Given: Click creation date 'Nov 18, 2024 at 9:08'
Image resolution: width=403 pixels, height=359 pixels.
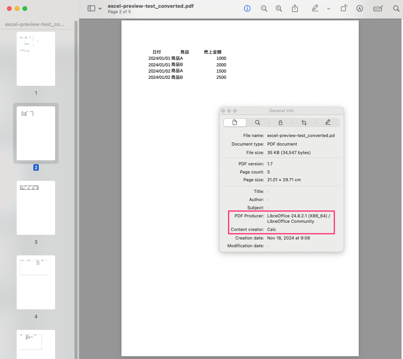Looking at the screenshot, I should coord(288,238).
